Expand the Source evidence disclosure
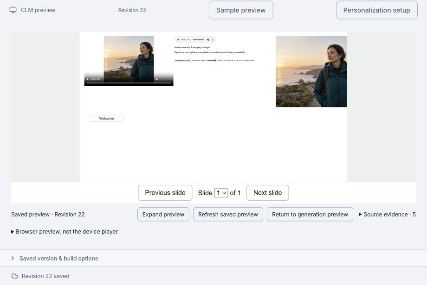427x285 pixels. coord(387,214)
